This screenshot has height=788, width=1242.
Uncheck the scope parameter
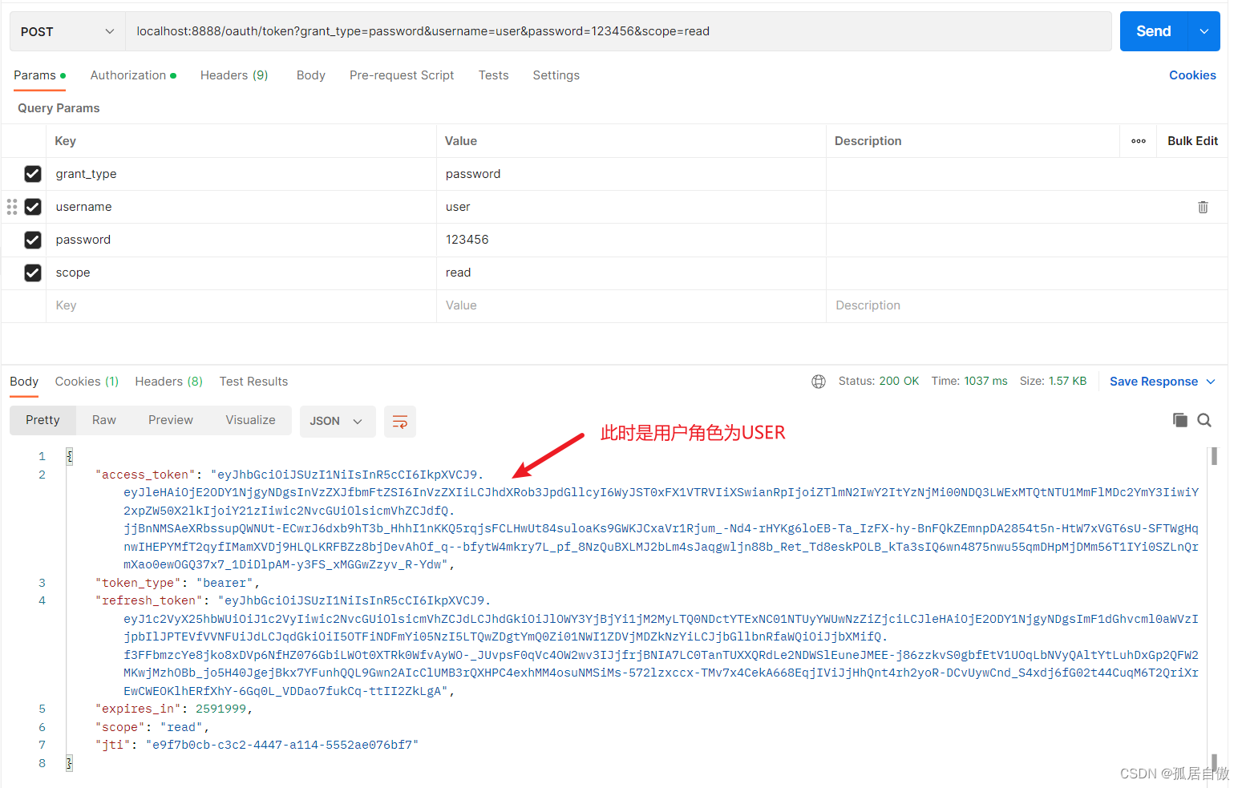33,273
